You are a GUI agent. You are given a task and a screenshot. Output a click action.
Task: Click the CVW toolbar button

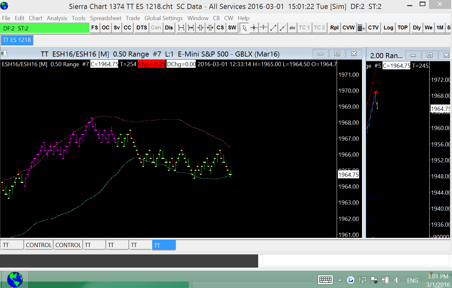click(x=349, y=28)
